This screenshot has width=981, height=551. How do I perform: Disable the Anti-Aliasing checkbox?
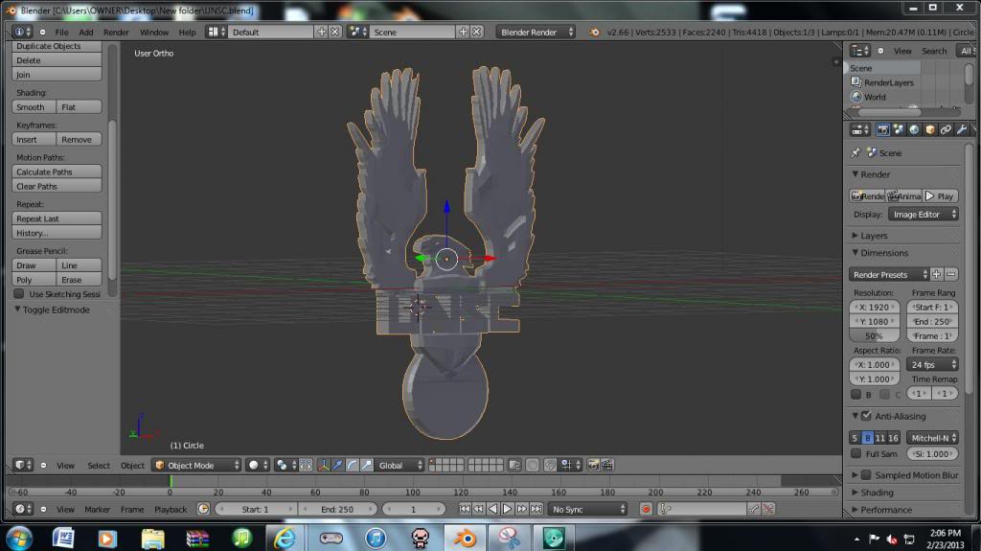point(866,416)
